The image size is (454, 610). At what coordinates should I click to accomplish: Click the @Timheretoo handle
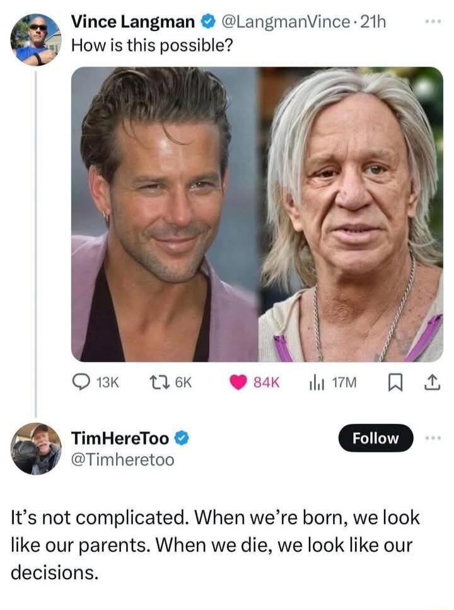tap(122, 460)
